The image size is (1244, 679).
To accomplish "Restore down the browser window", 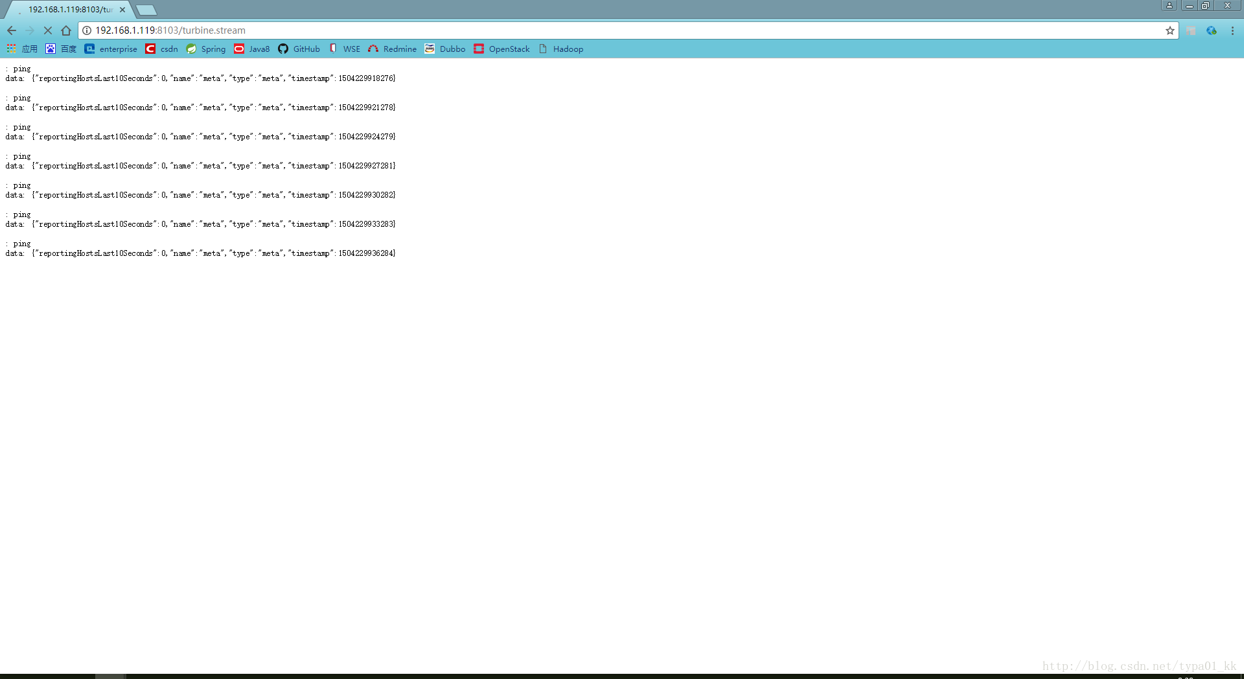I will pyautogui.click(x=1206, y=5).
